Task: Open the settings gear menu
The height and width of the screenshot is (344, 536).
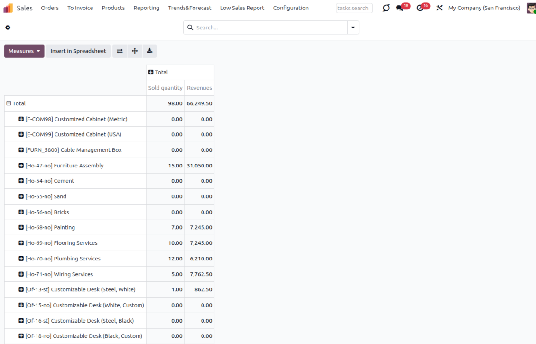Action: (8, 28)
